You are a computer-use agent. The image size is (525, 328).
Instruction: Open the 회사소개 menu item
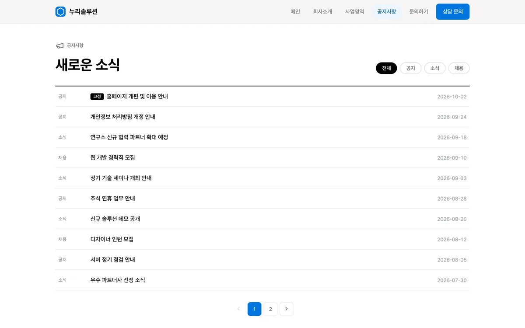click(322, 12)
